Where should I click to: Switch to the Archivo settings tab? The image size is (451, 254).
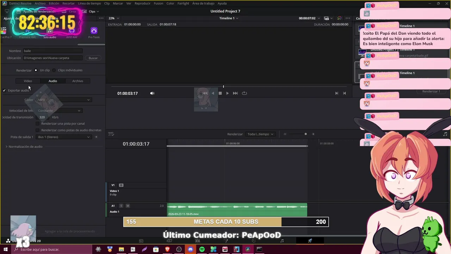click(x=78, y=81)
